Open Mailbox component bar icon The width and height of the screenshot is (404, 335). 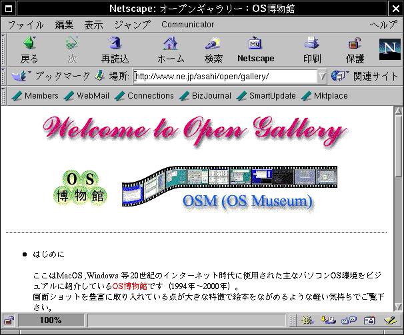click(x=328, y=320)
